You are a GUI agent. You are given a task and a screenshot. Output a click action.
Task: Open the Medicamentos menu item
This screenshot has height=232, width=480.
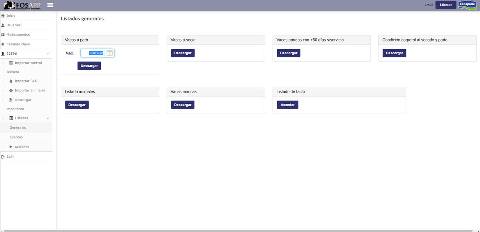pyautogui.click(x=26, y=35)
